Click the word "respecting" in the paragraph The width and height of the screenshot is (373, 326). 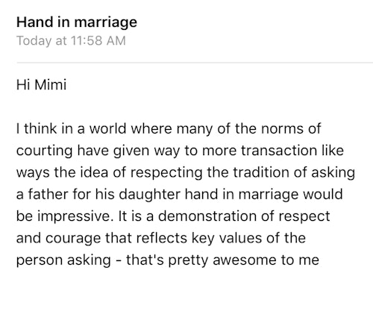pyautogui.click(x=166, y=173)
